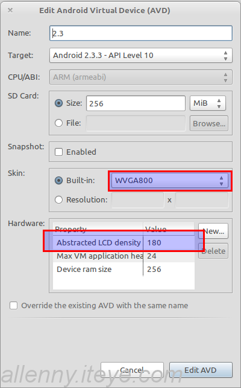Click the AVD Name text field

point(141,33)
